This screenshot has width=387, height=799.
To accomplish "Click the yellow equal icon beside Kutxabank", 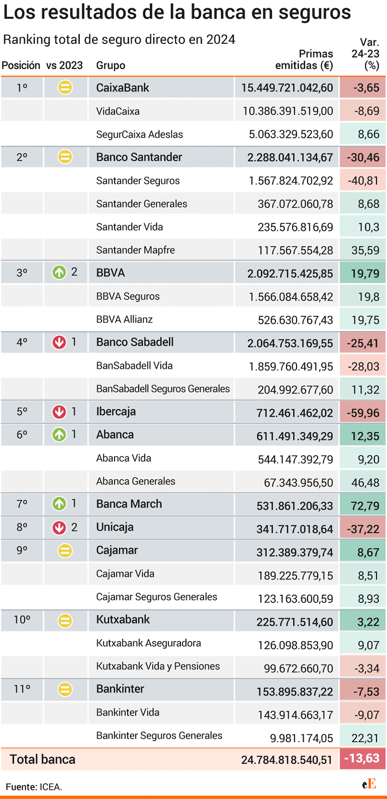I will click(x=65, y=620).
